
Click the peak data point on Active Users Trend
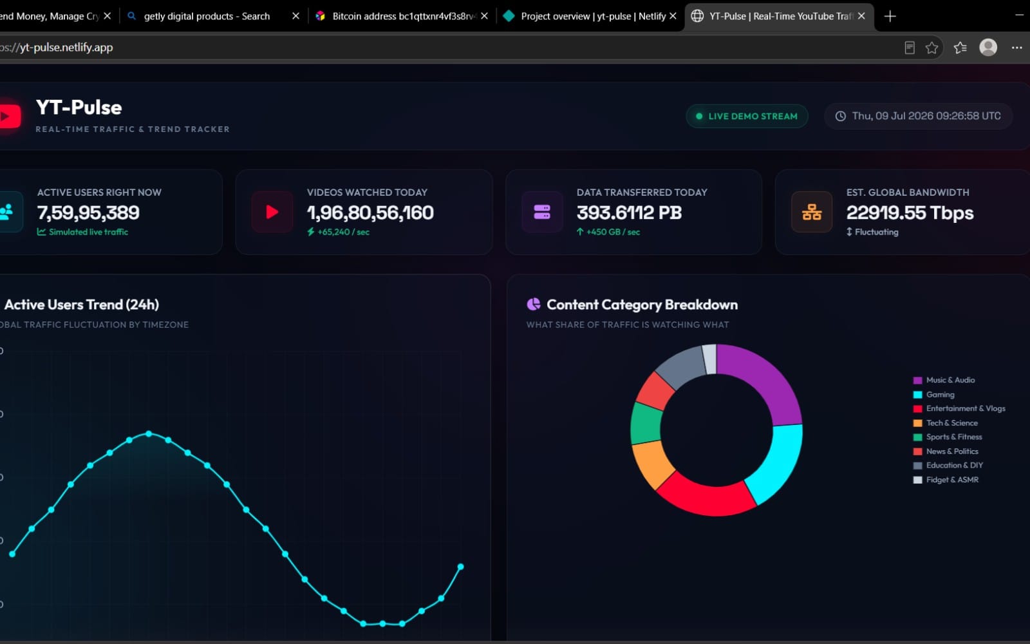point(149,434)
